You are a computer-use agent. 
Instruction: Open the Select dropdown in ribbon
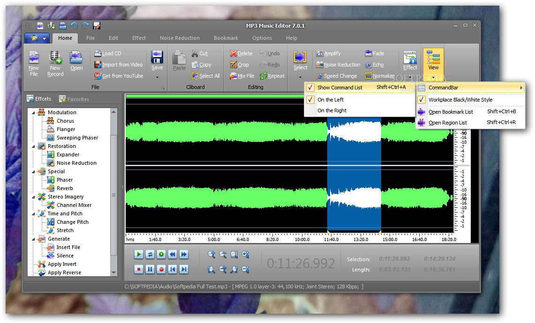point(300,77)
